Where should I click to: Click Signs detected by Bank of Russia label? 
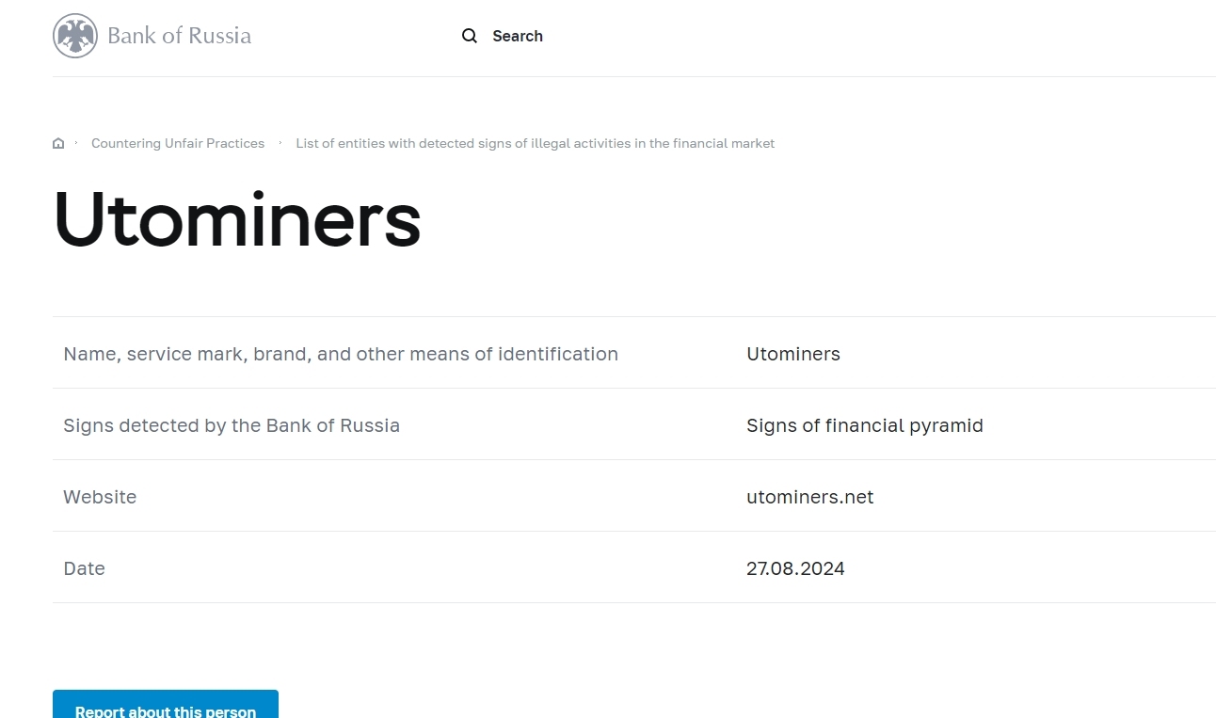pyautogui.click(x=232, y=425)
